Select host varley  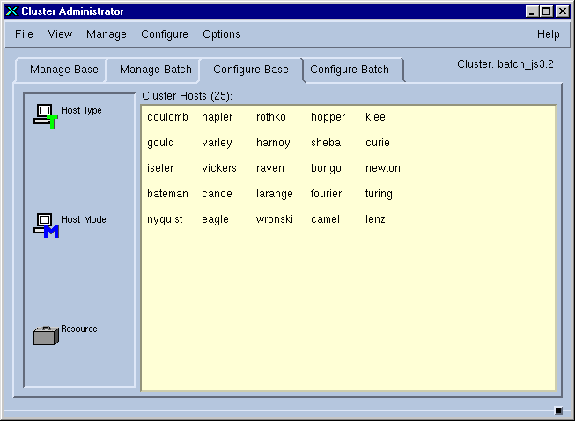217,143
